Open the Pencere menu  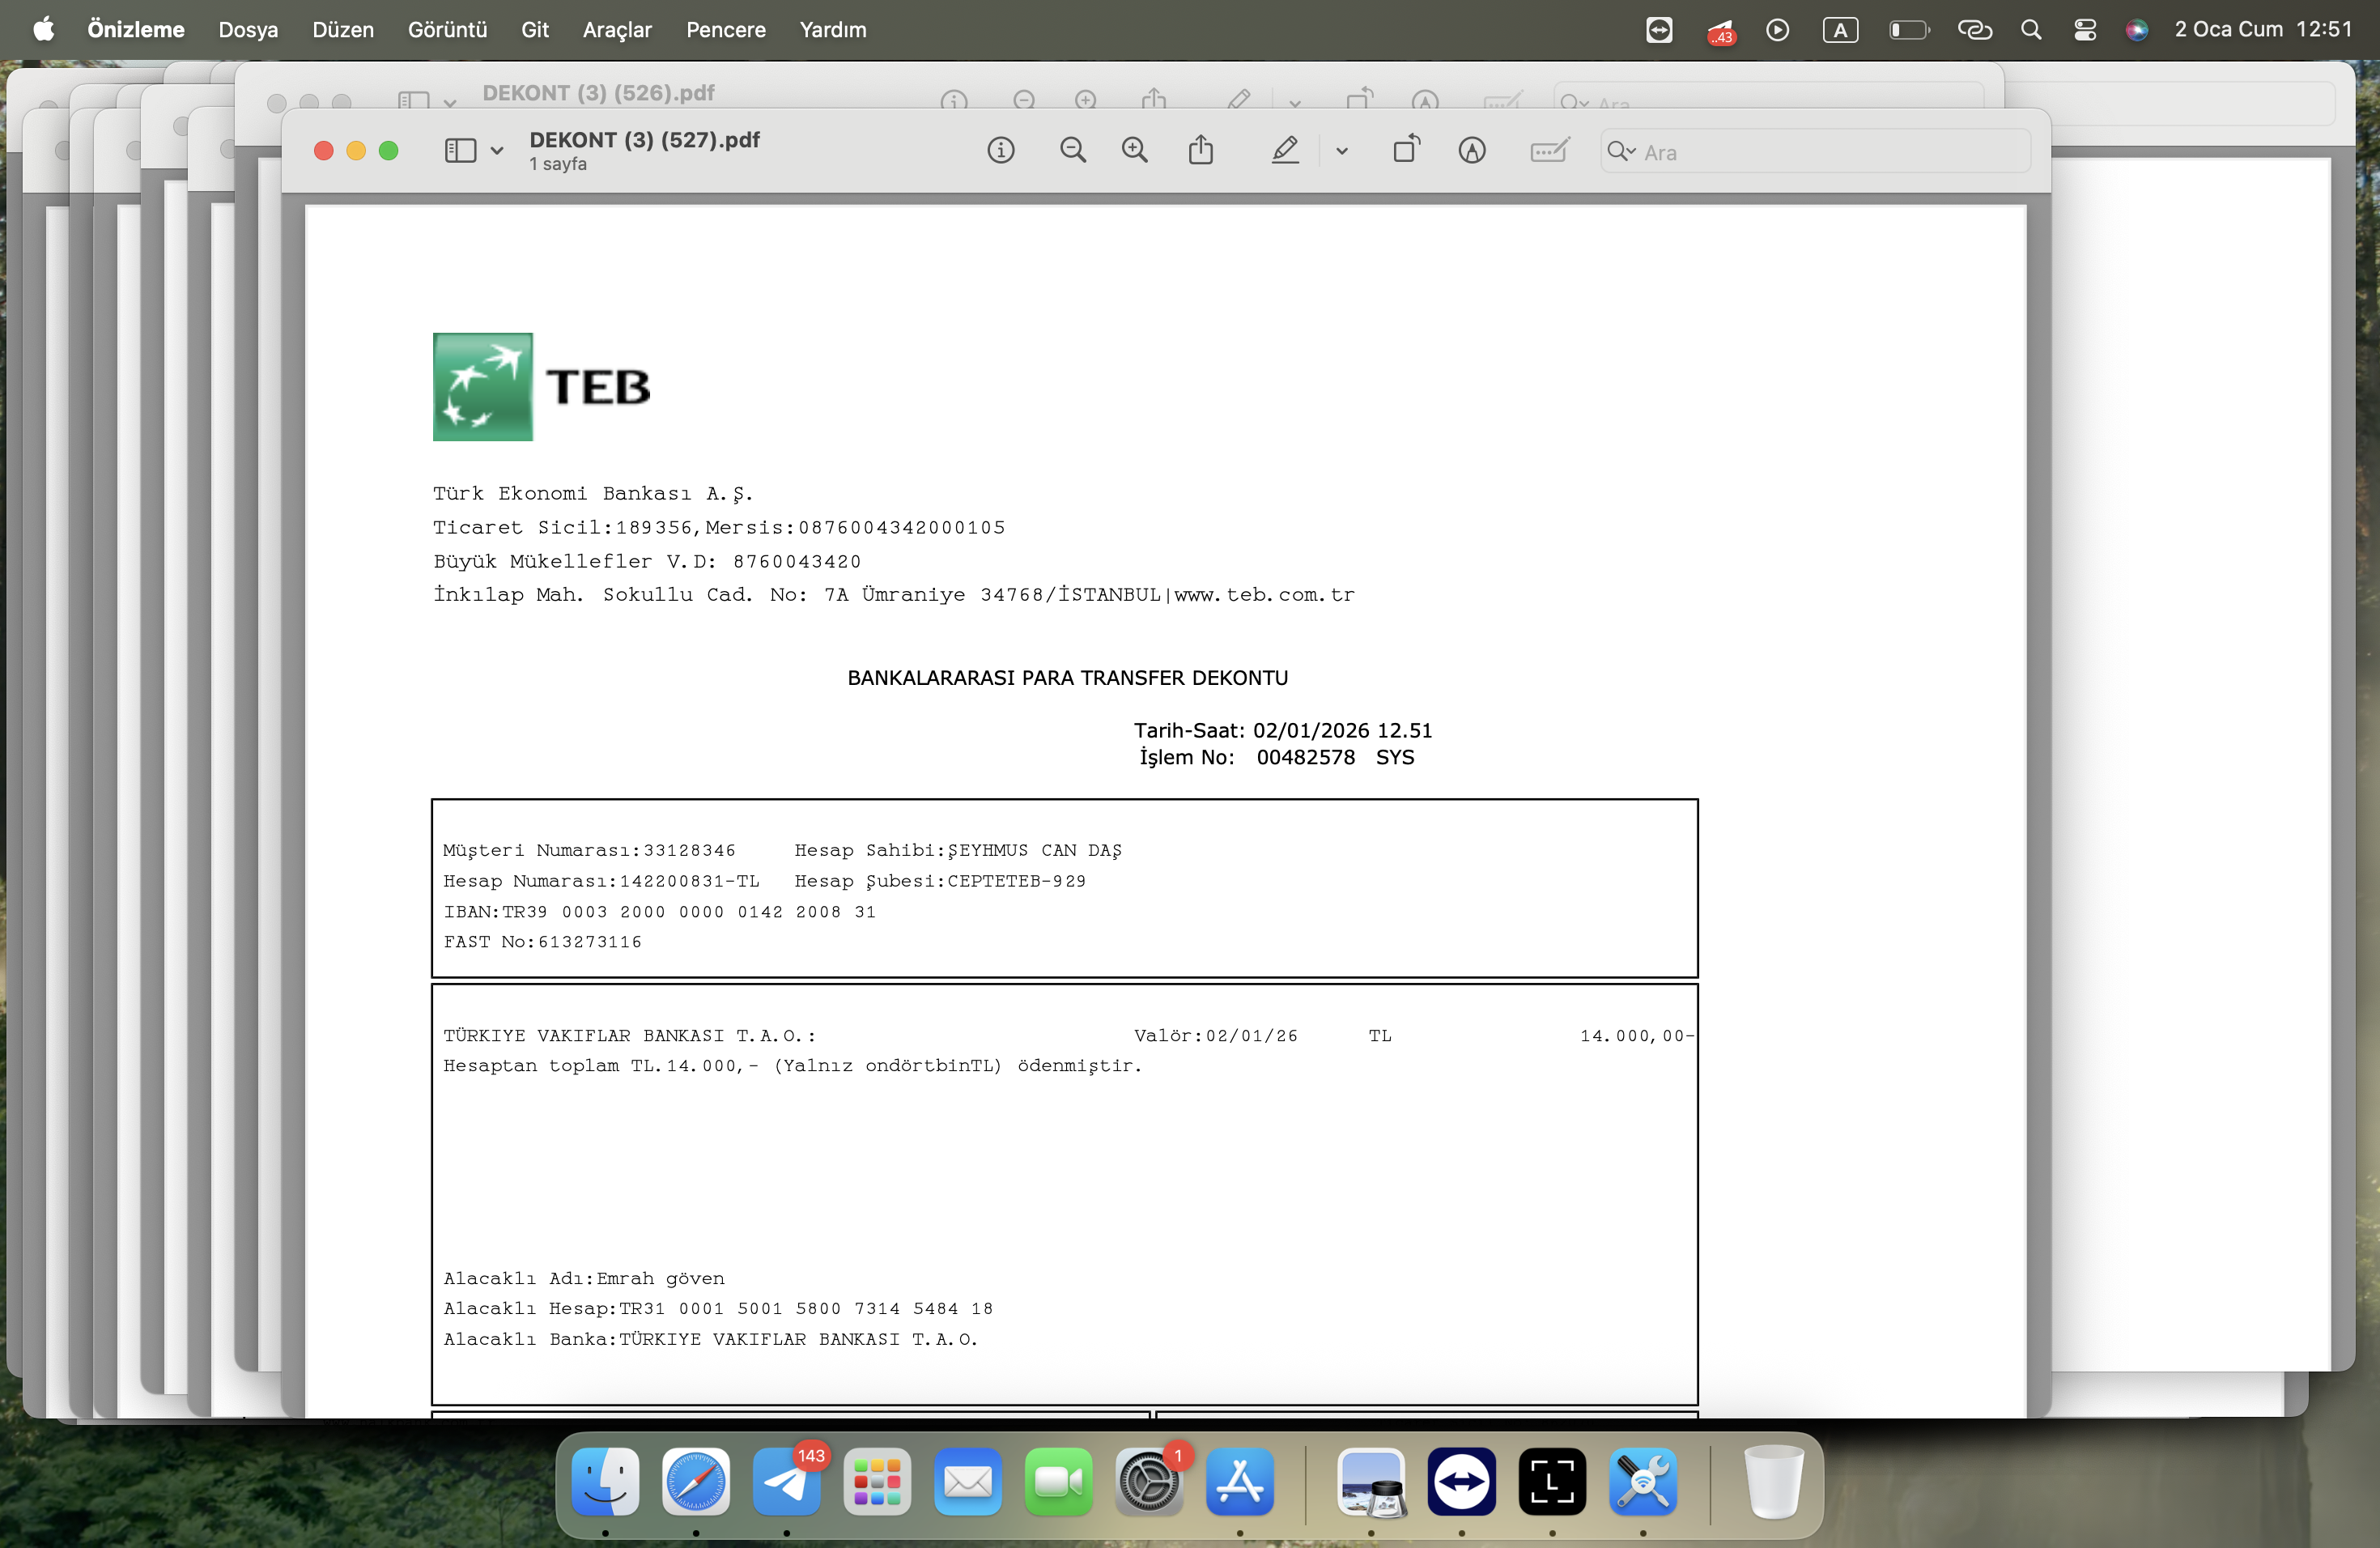[726, 30]
